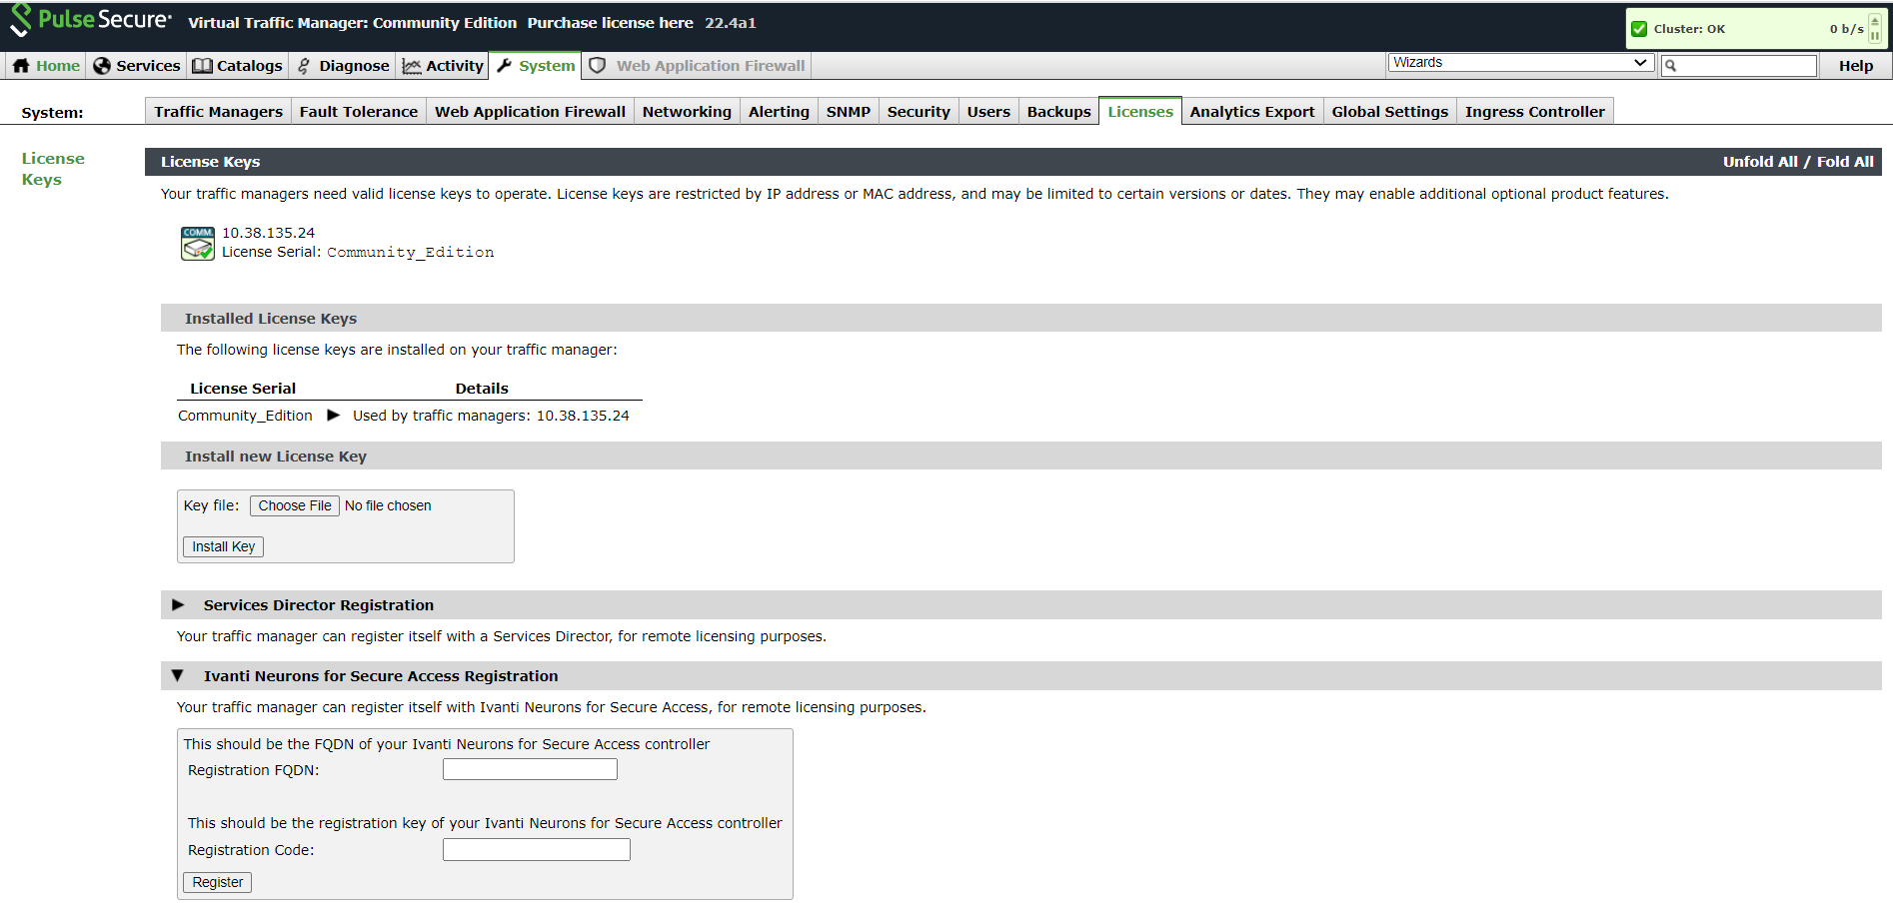The width and height of the screenshot is (1893, 914).
Task: Click the Activity graph icon
Action: click(x=411, y=66)
